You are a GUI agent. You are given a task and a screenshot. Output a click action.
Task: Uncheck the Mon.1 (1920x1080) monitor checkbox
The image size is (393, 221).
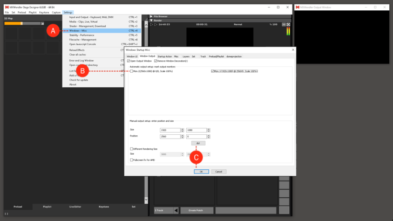click(213, 71)
